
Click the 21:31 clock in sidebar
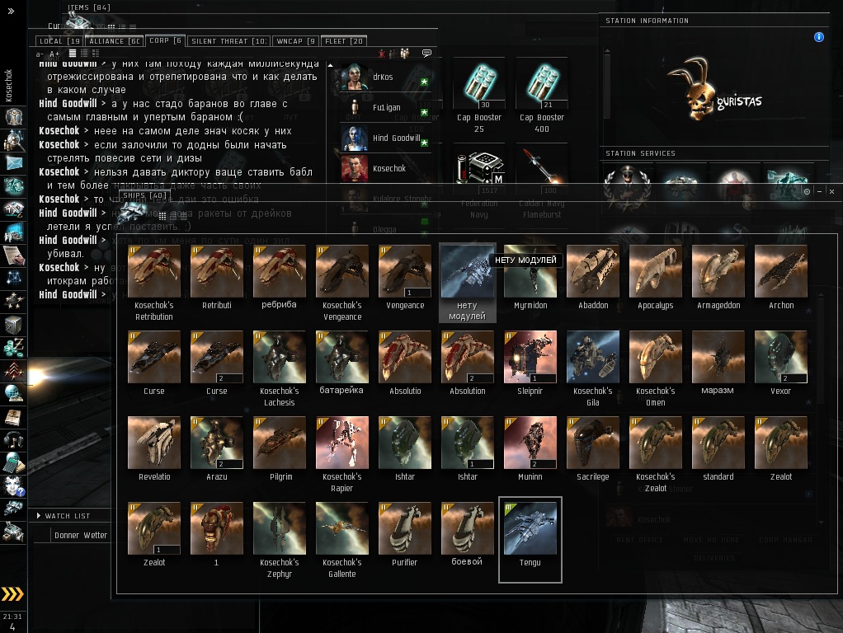[x=12, y=617]
